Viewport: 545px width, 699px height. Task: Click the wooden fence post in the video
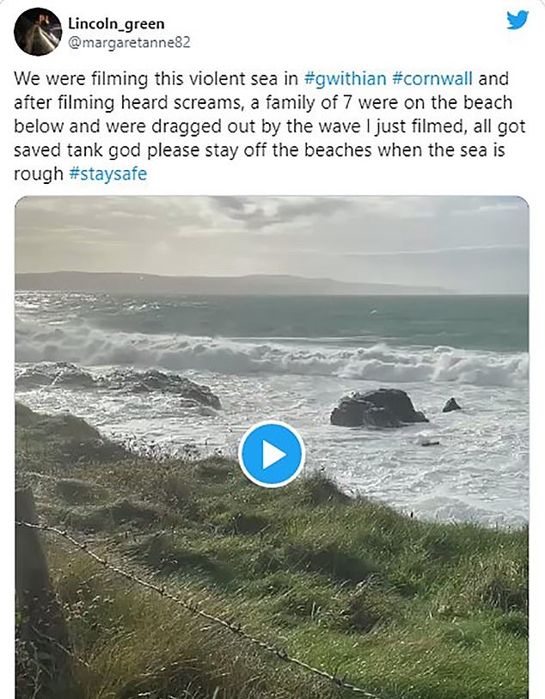[32, 553]
